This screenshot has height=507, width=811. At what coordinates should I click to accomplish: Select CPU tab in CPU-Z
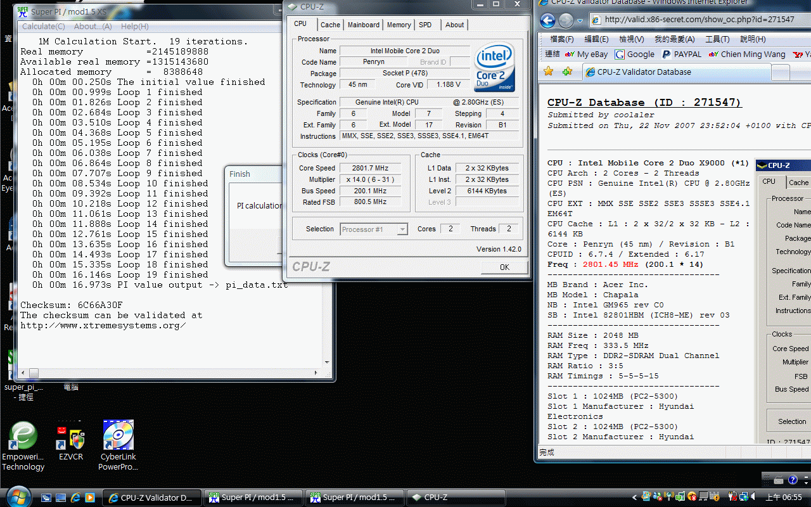click(x=300, y=23)
